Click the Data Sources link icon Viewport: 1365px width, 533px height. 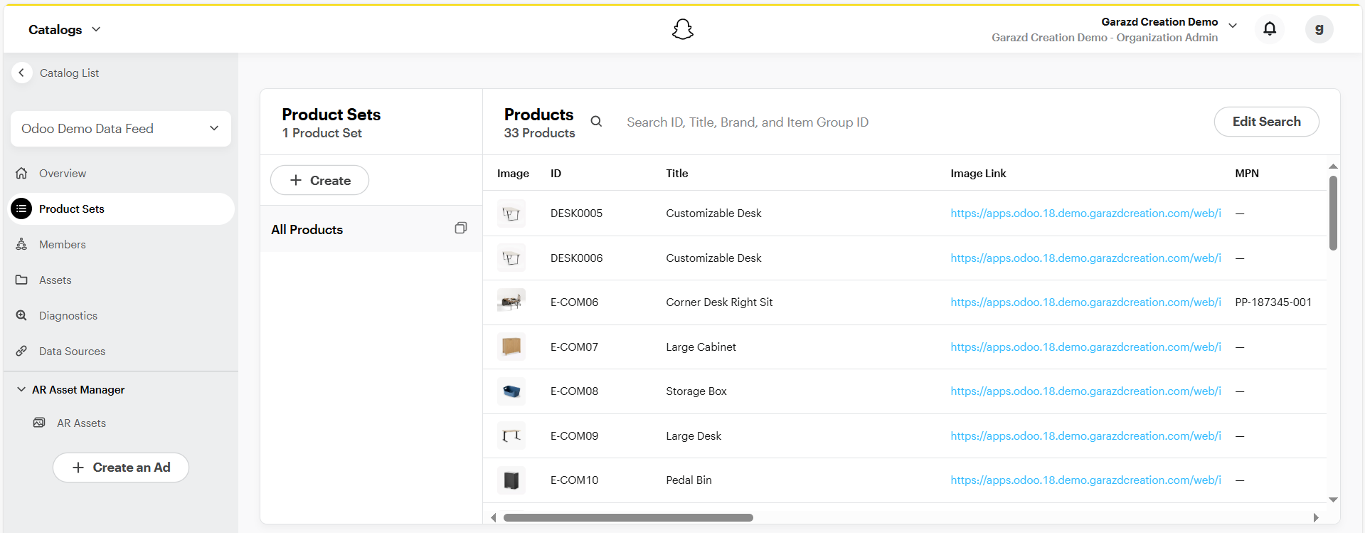coord(21,351)
